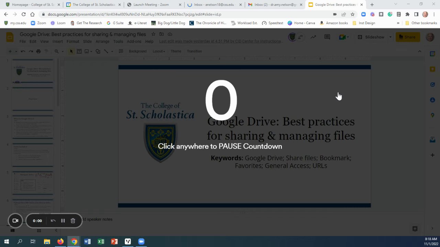The height and width of the screenshot is (247, 440).
Task: Open the activity dashboard trend icon
Action: pos(313,37)
